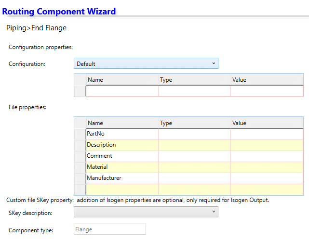
Task: Click the Type cell for Manufacturer
Action: tap(194, 178)
